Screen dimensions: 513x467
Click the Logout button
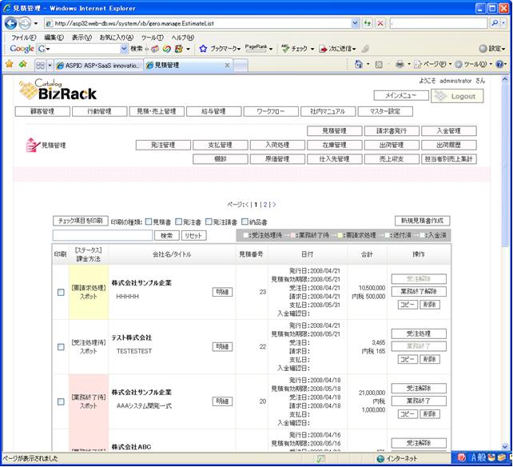point(457,96)
